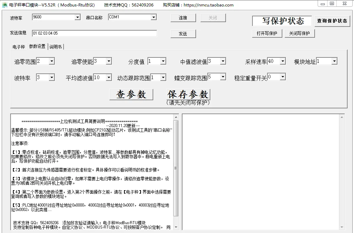Screen dimensions: 354x233
Task: Click note 【2】 about 校准标定
Action: tap(86, 170)
